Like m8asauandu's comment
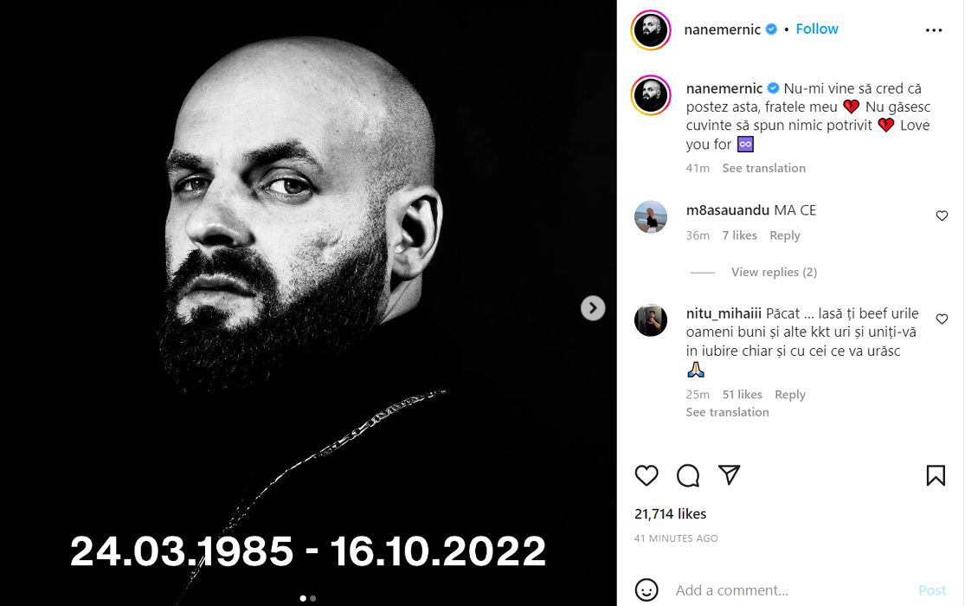The height and width of the screenshot is (606, 965). pyautogui.click(x=942, y=216)
